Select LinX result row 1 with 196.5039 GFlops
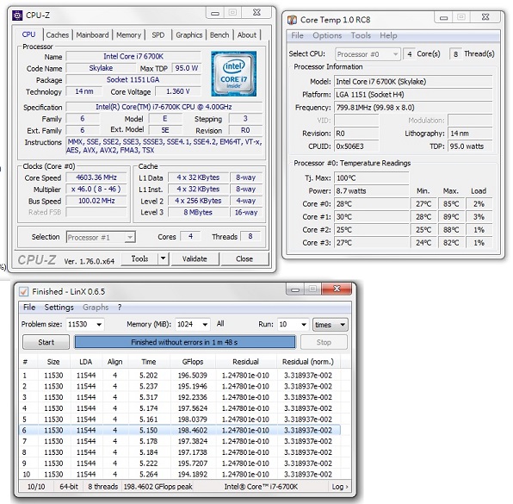 pyautogui.click(x=180, y=376)
